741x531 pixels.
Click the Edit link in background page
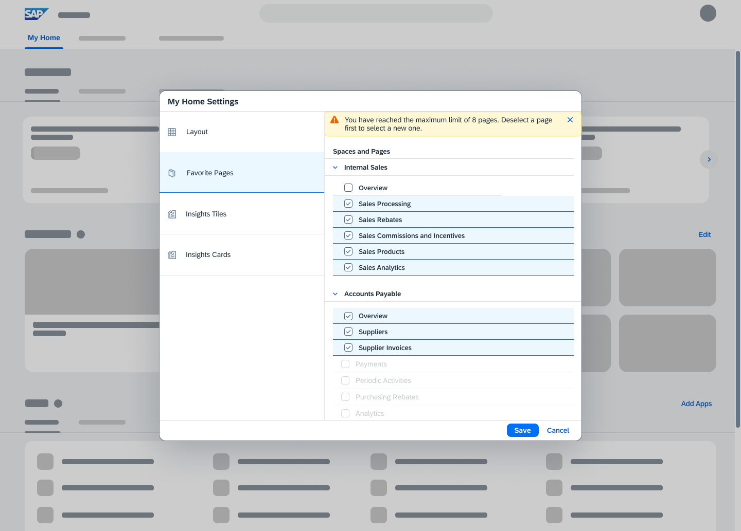pyautogui.click(x=704, y=234)
